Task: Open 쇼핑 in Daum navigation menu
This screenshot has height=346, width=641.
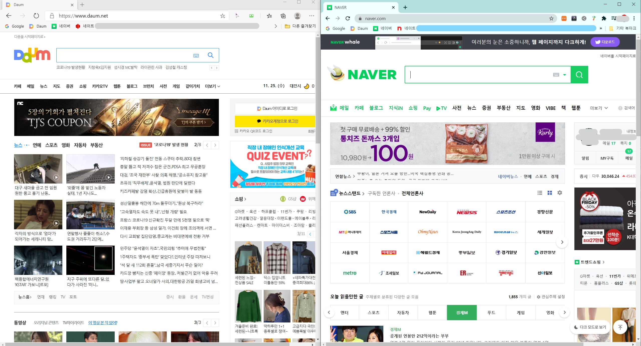Action: 83,86
